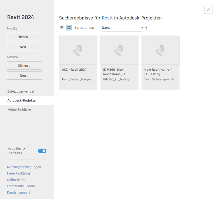This screenshot has width=216, height=199.
Task: Open the Kundensupport link
Action: 18,193
